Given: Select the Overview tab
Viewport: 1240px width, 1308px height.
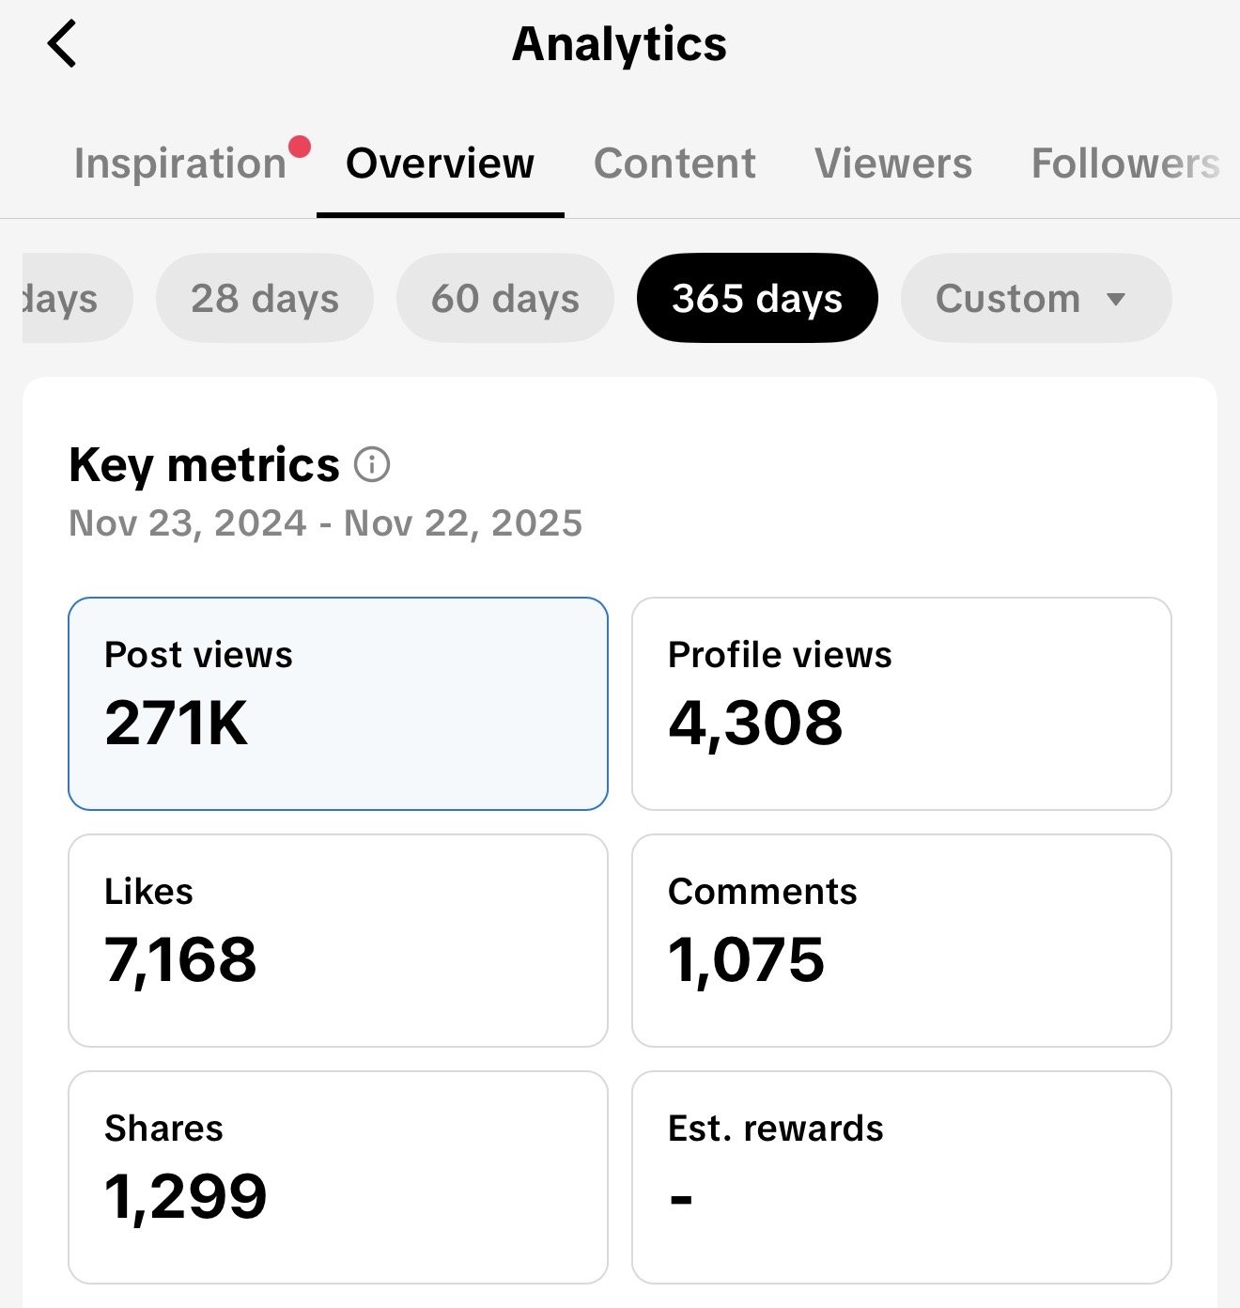Looking at the screenshot, I should [x=440, y=163].
